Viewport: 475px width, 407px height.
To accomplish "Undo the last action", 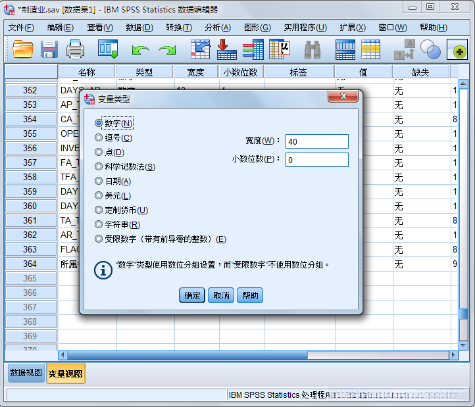I will tap(140, 50).
